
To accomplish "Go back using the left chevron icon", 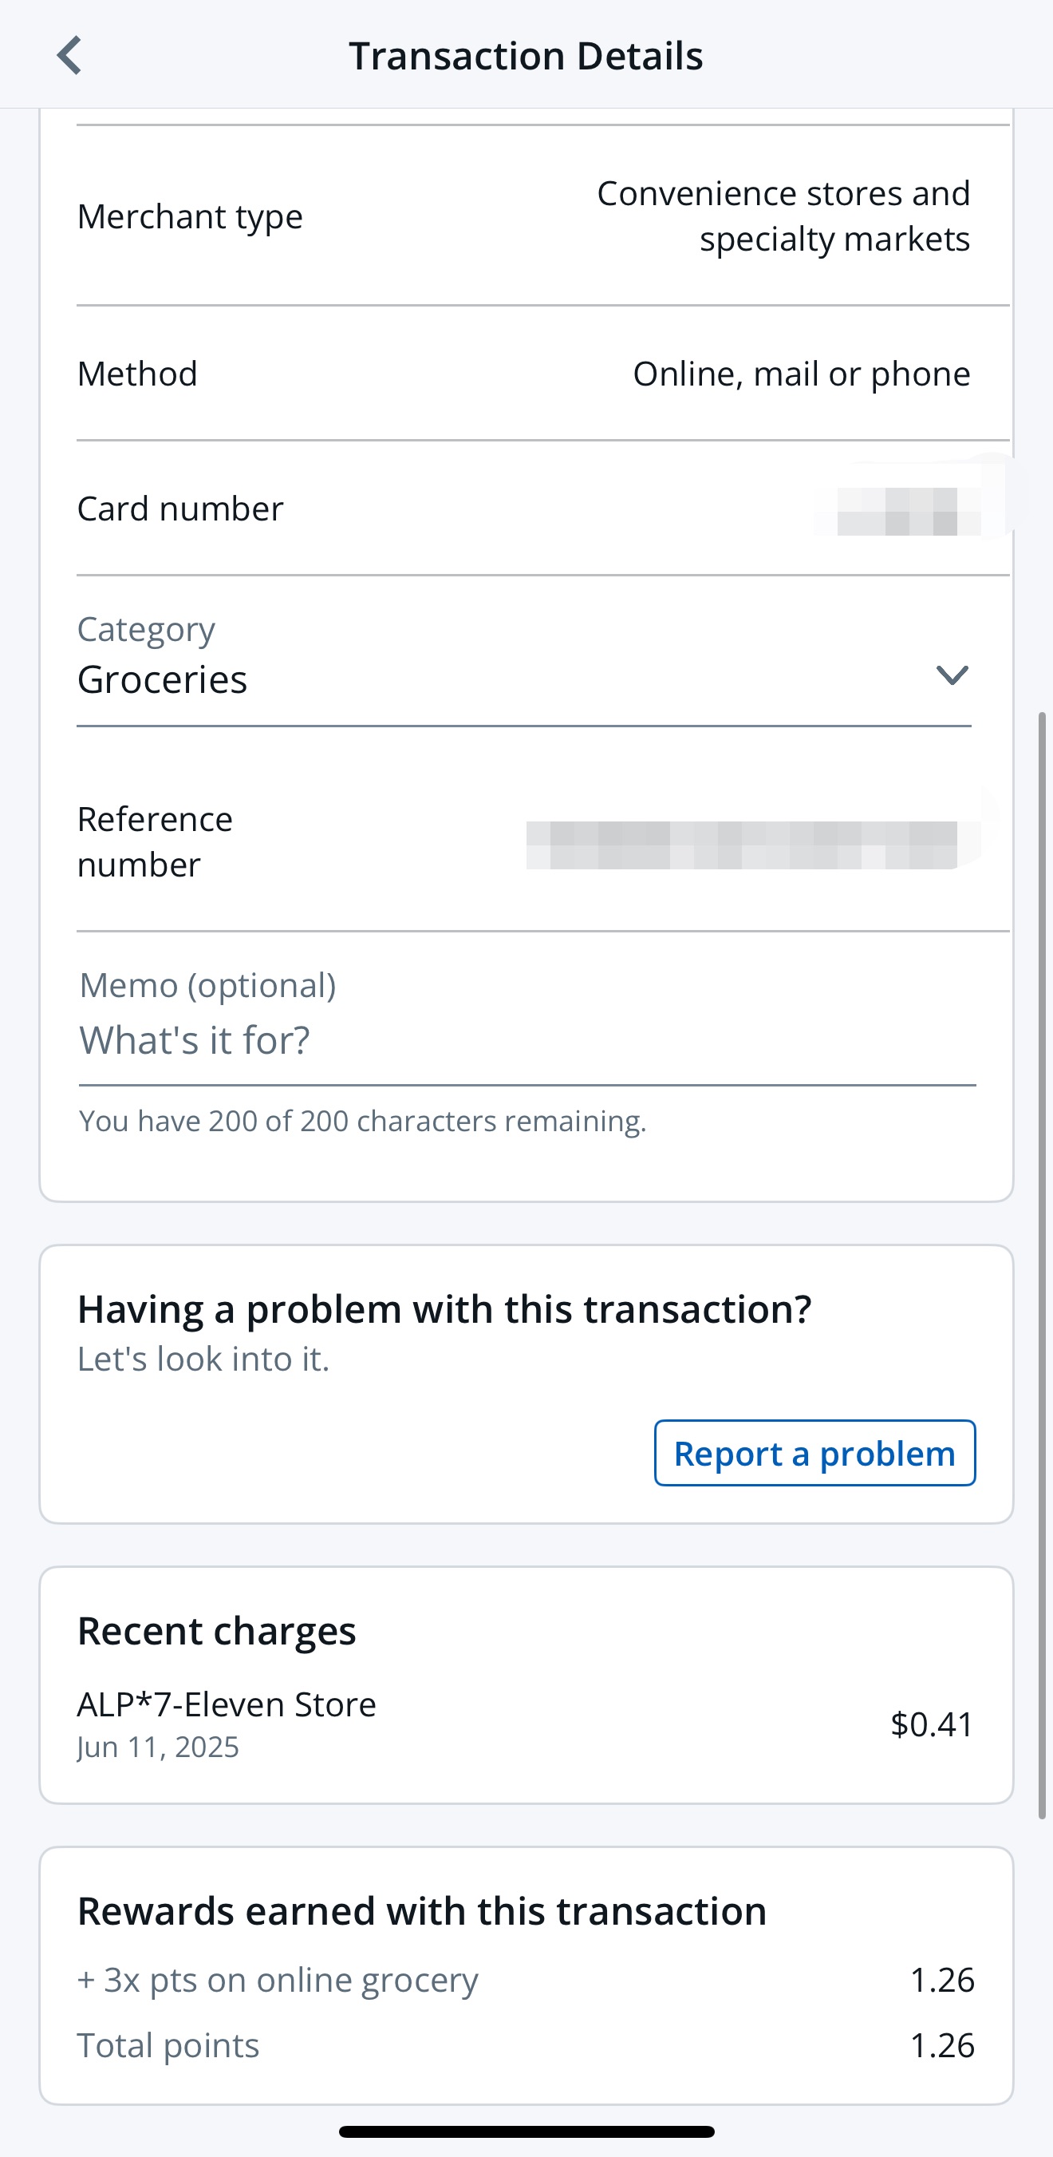I will point(69,55).
